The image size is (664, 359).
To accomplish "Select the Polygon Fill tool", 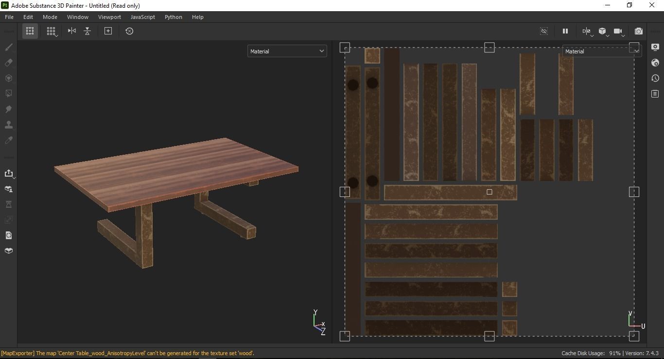I will [8, 94].
